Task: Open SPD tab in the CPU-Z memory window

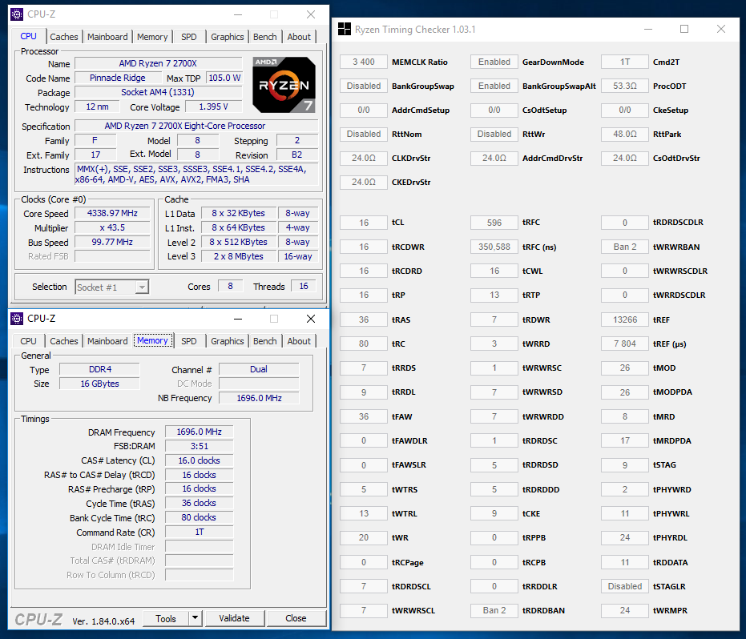Action: (189, 341)
